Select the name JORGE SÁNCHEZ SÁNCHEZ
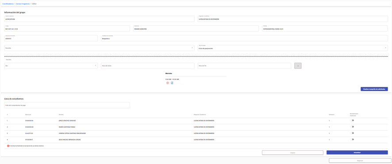 point(67,121)
